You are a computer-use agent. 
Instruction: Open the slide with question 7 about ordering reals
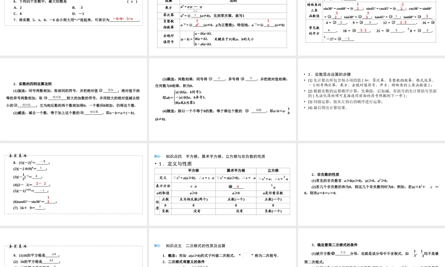[x=73, y=28]
